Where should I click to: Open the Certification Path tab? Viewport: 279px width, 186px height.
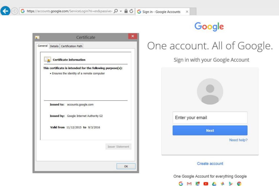pyautogui.click(x=72, y=46)
